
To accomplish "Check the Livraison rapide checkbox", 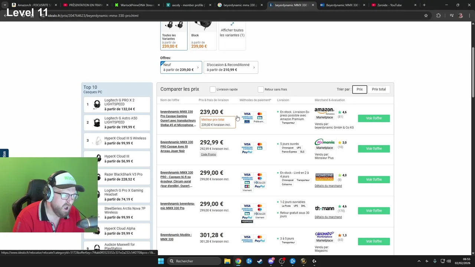I will tap(213, 89).
